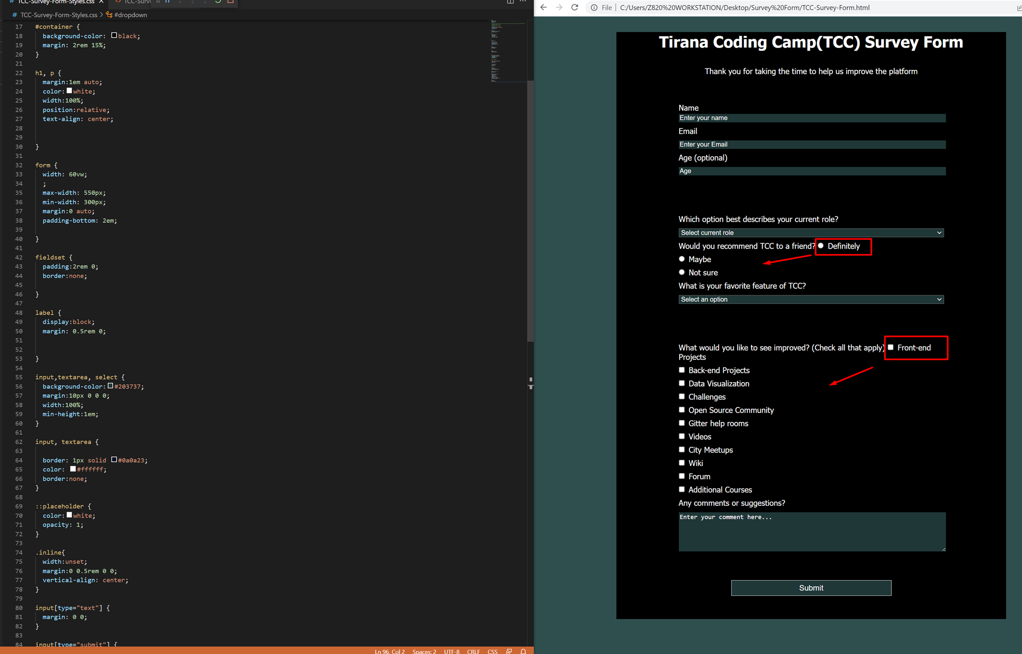1022x654 pixels.
Task: Click the '::placeholder {' selector line
Action: click(63, 506)
